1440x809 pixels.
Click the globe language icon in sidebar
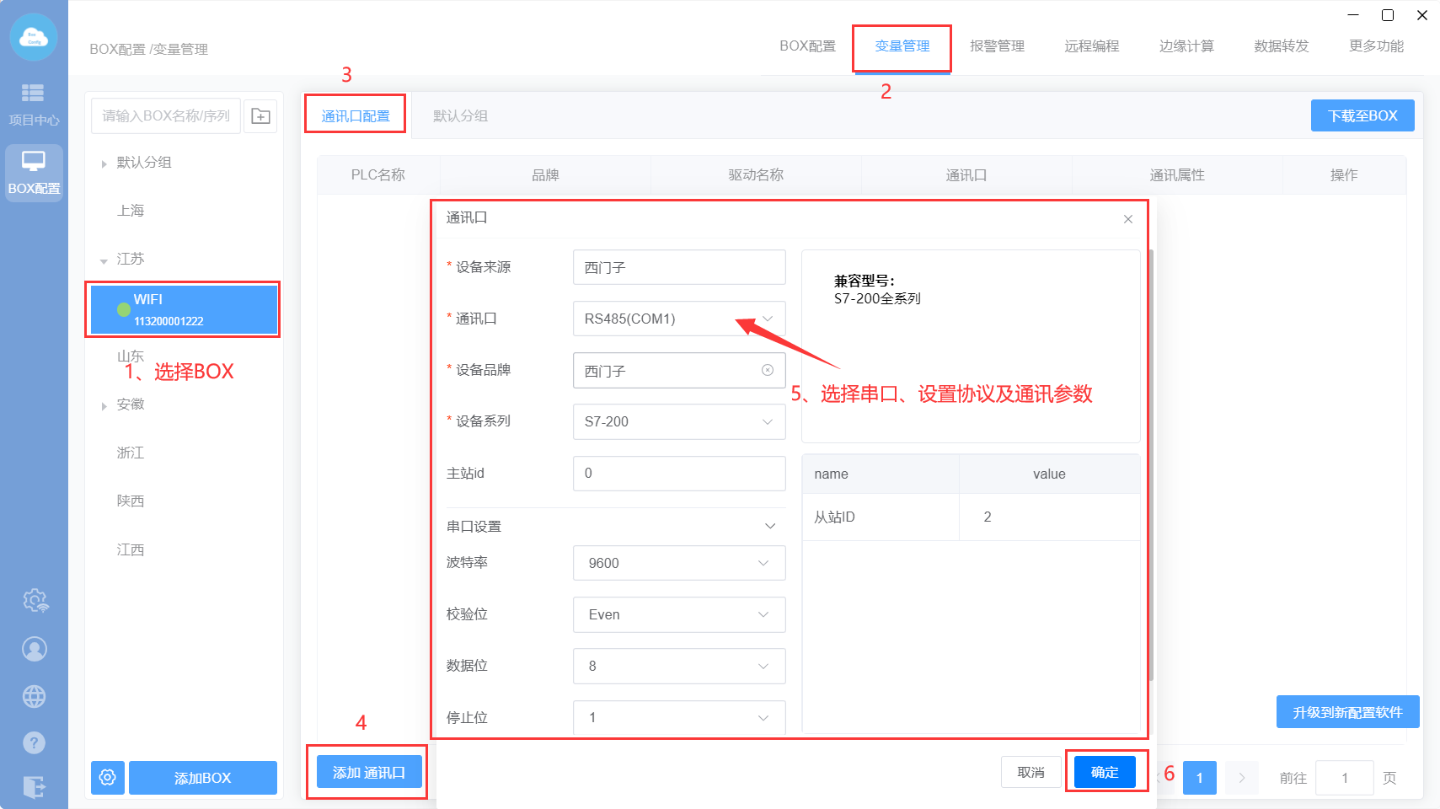click(35, 697)
